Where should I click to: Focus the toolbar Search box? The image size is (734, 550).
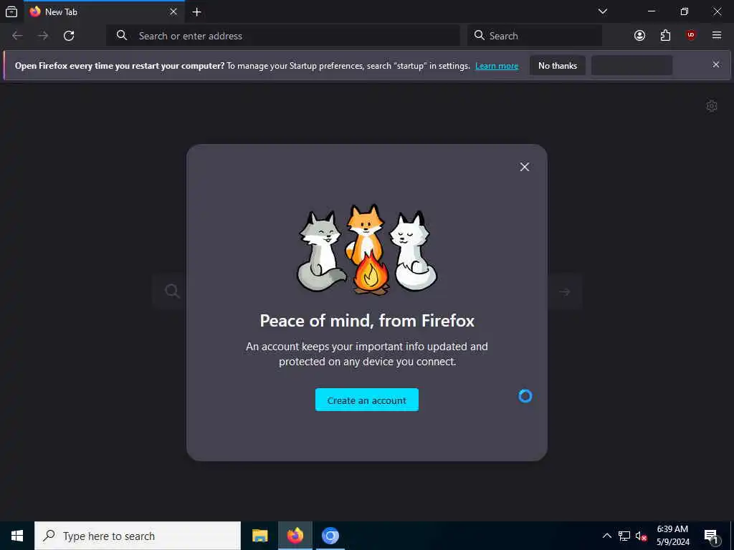point(535,36)
